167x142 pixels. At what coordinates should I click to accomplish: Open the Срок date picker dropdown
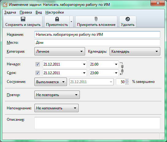click(x=84, y=73)
